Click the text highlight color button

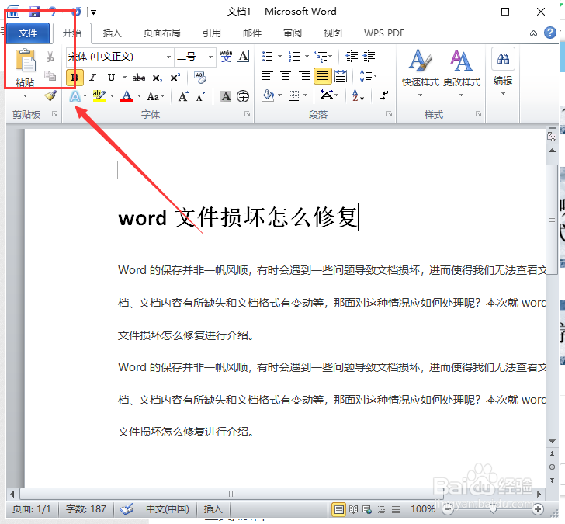(99, 95)
